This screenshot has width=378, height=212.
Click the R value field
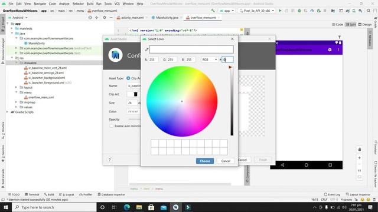[154, 59]
